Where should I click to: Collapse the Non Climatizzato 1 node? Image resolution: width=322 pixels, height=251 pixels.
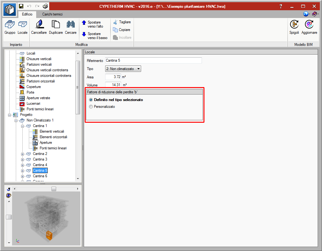pyautogui.click(x=16, y=120)
